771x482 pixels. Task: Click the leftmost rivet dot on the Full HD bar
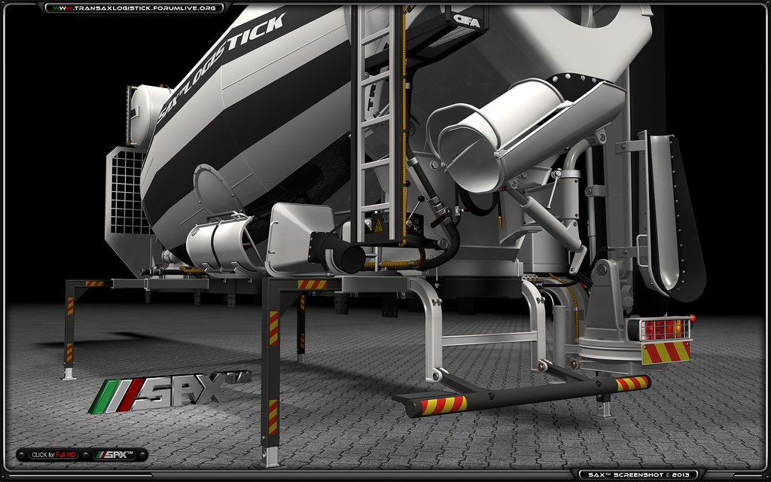22,455
